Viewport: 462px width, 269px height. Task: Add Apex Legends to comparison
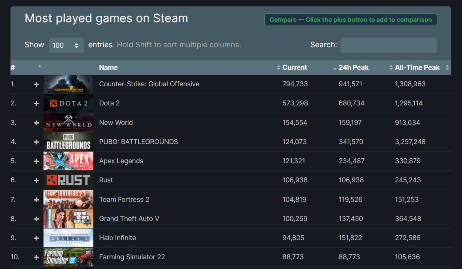[x=36, y=161]
